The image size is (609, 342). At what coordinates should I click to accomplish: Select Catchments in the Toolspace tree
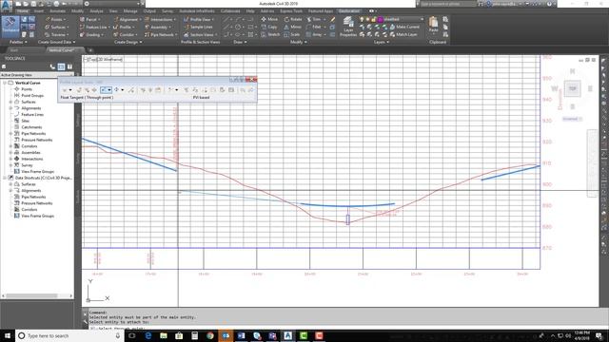[x=31, y=127]
